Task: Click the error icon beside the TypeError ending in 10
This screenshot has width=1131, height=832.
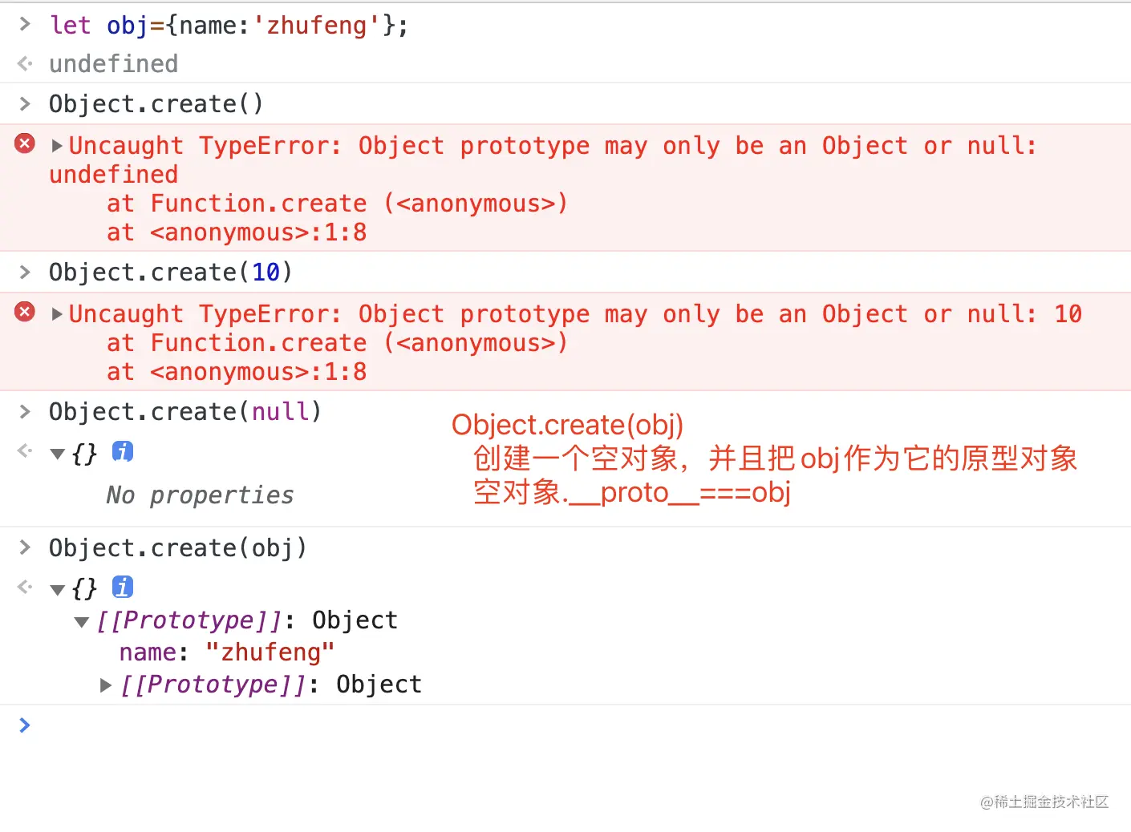Action: click(25, 312)
